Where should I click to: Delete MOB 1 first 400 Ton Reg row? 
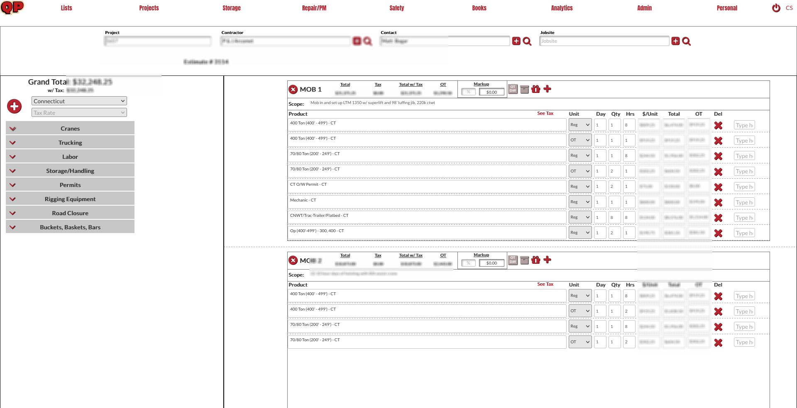718,125
